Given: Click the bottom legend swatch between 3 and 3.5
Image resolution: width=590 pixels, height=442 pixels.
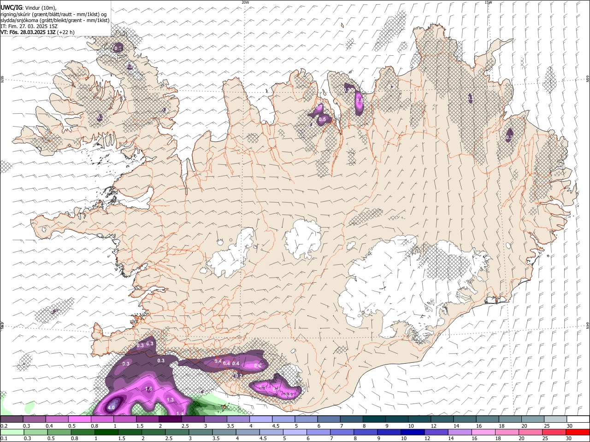Looking at the screenshot, I should [201, 432].
